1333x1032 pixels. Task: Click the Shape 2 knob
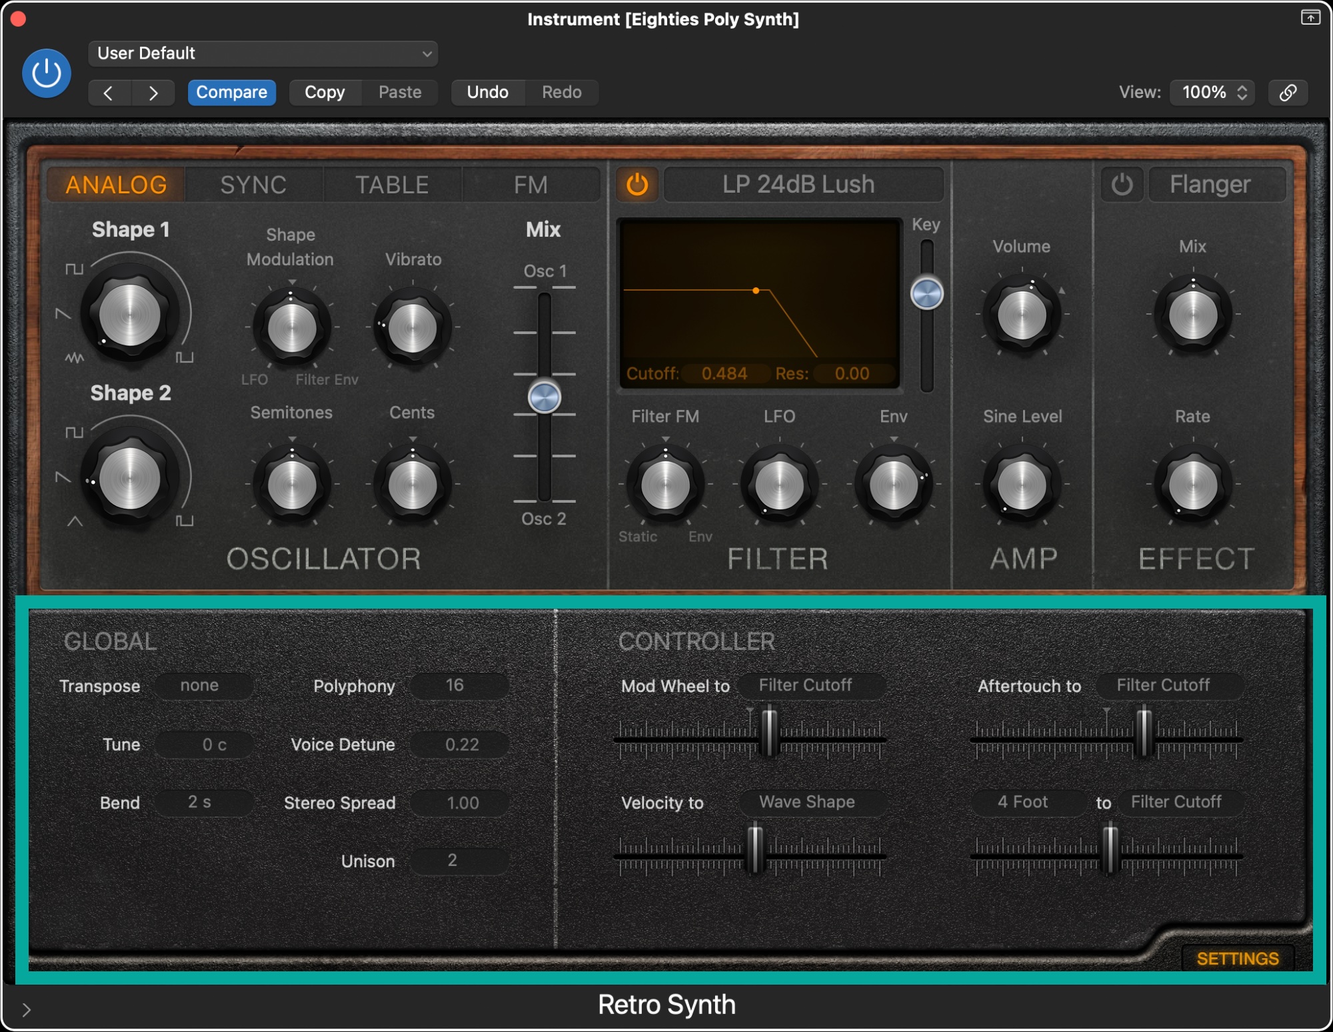click(x=130, y=479)
